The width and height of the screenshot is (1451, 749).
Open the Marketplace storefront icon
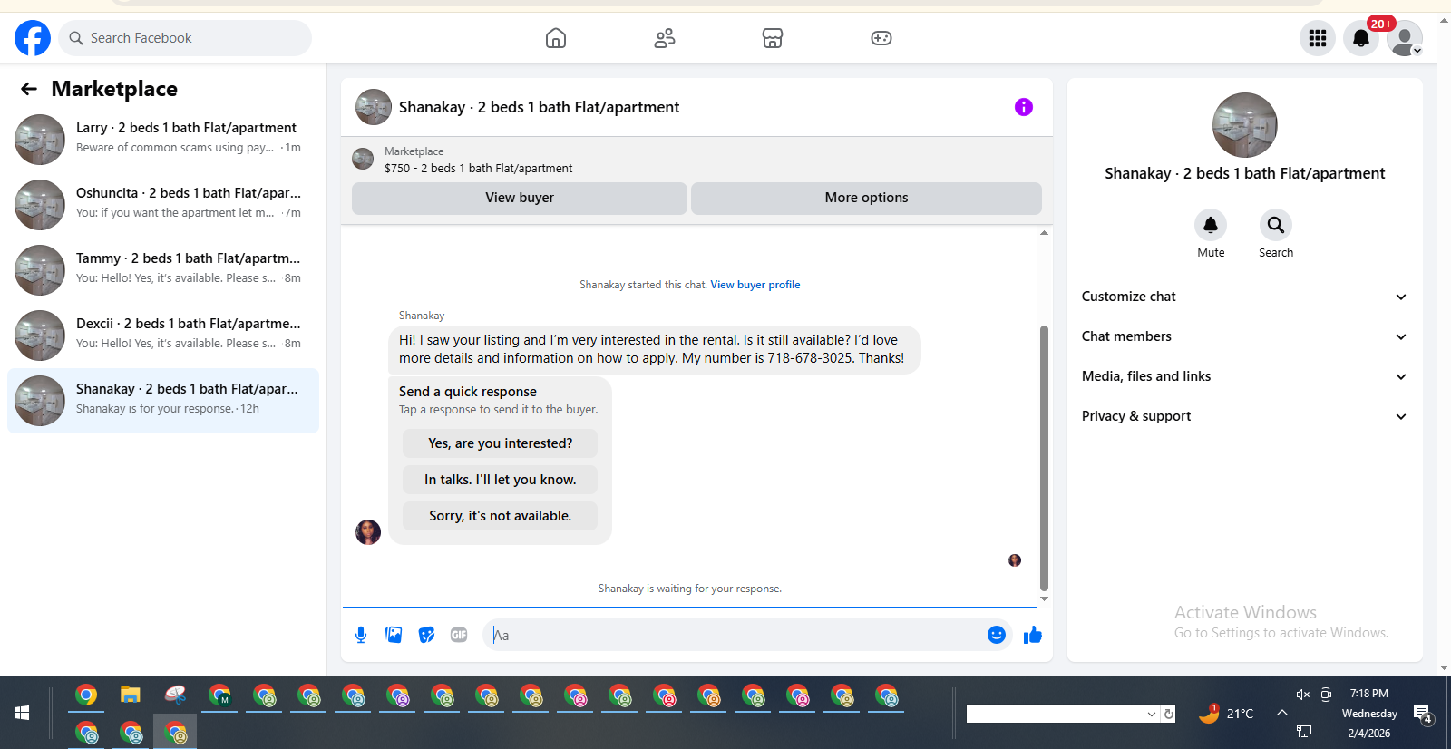tap(773, 38)
